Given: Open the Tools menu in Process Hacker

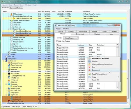Looking at the screenshot, I should [16, 5].
